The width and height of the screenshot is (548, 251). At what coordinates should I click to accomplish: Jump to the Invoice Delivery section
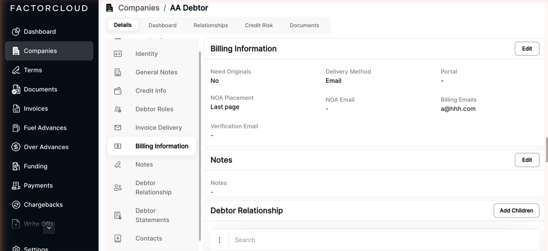[x=152, y=128]
